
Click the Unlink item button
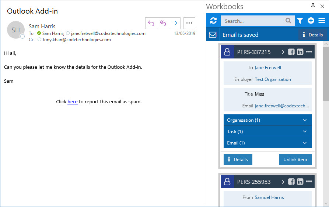click(295, 159)
